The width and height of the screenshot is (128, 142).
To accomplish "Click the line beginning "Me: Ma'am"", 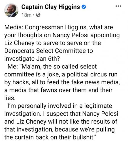I will 52,66.
